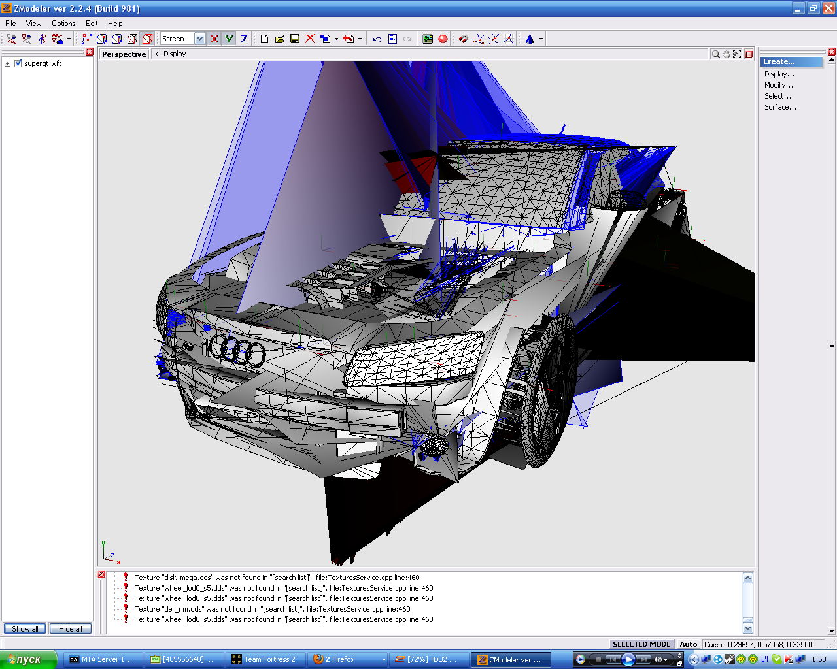
Task: Select the polygons level cube icon
Action: pyautogui.click(x=116, y=39)
